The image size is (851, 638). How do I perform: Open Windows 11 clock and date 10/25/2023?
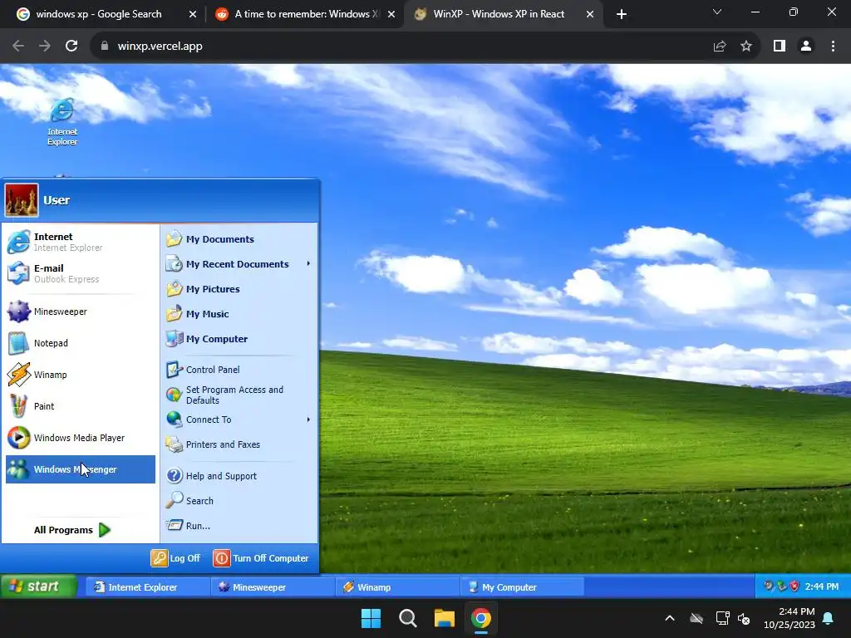(790, 618)
